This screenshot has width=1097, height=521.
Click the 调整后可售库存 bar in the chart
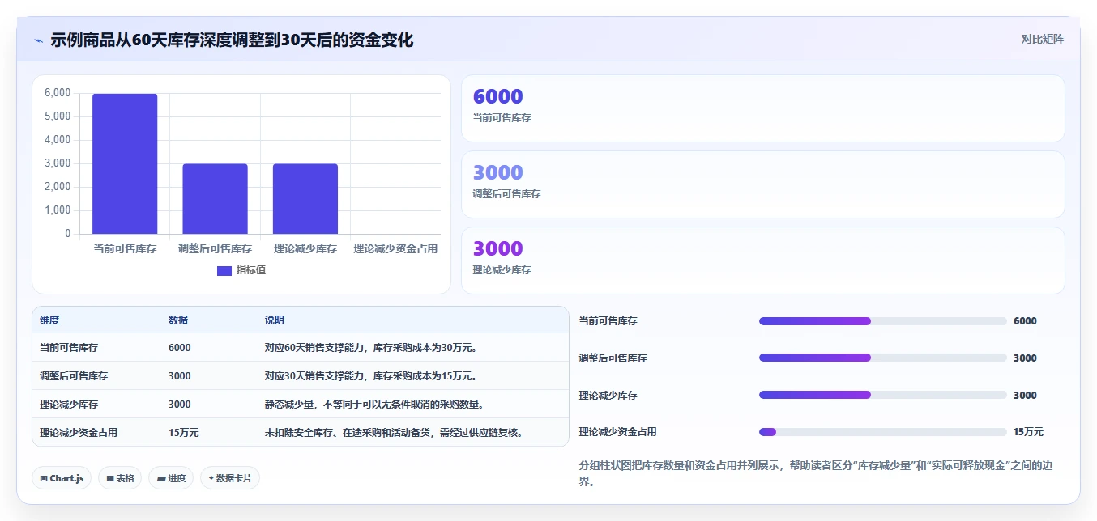pos(215,199)
